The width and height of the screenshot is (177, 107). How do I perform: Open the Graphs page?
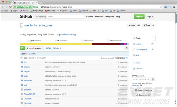[137, 68]
